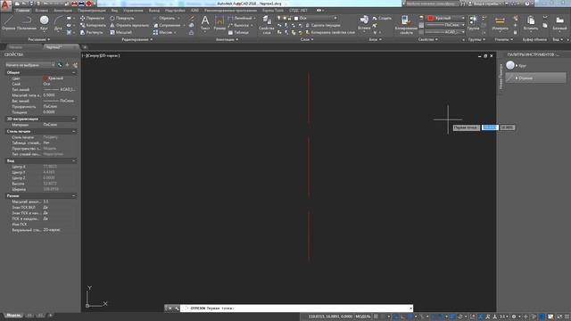Click the Таблица (Table) tool
Screen dimensions: 571x321
[x=238, y=32]
